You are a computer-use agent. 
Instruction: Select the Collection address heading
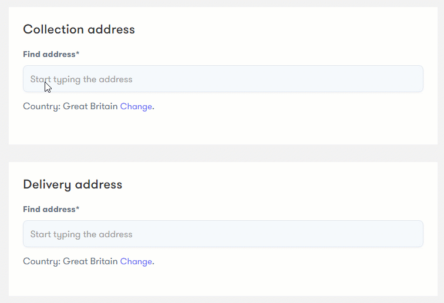[79, 29]
